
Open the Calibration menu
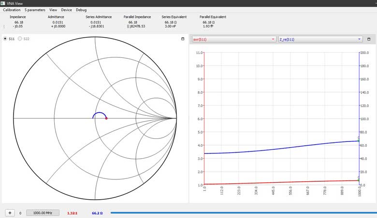coord(12,10)
